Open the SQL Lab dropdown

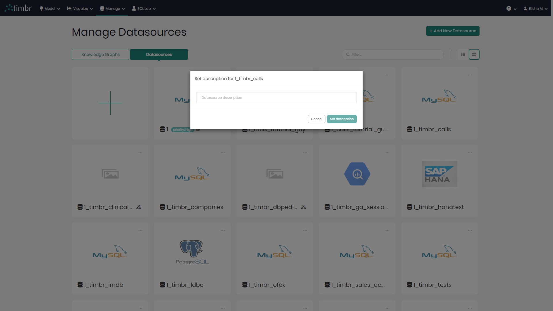coord(144,9)
